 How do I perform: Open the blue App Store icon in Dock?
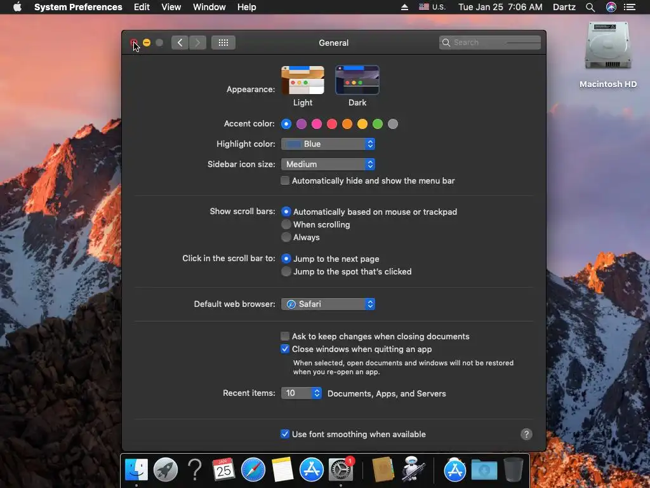pos(311,470)
